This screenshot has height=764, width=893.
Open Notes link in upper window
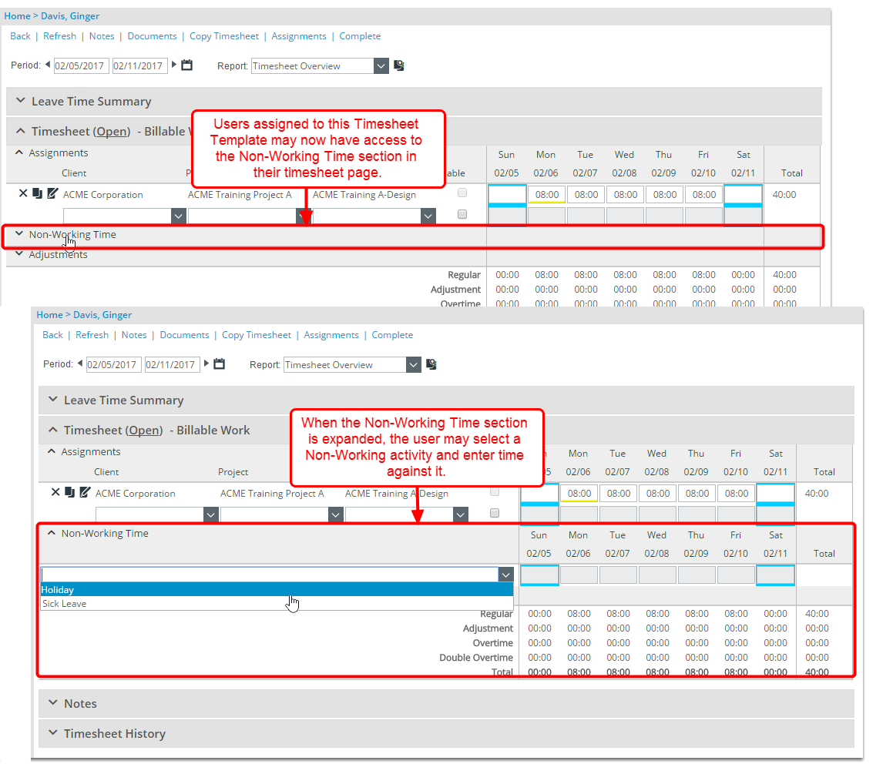coord(102,36)
